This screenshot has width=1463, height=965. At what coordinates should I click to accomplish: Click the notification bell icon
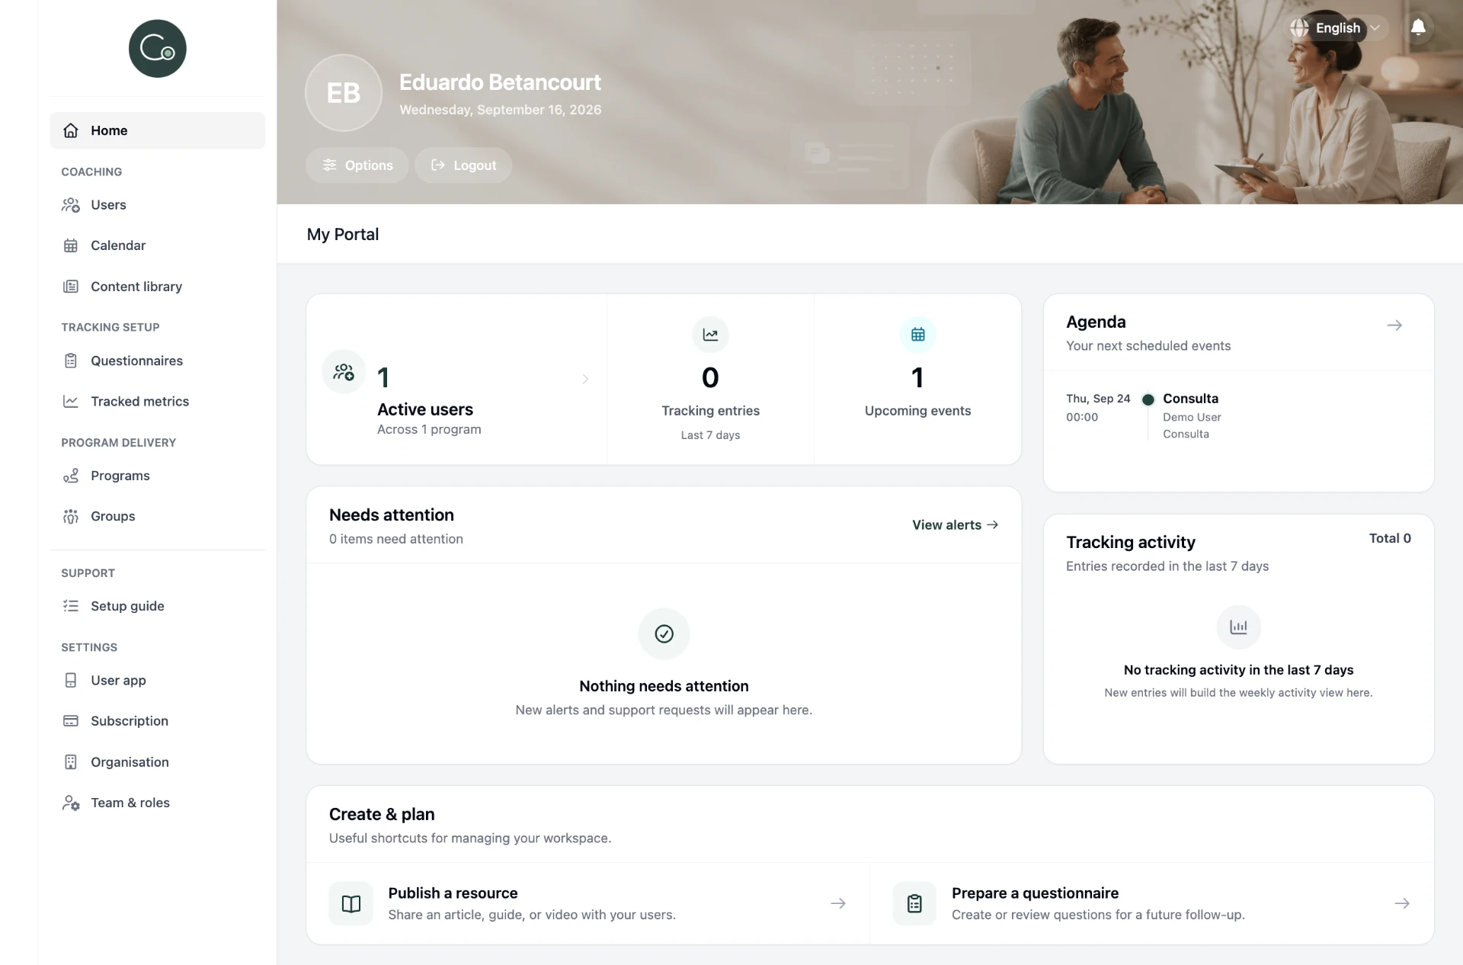(x=1417, y=27)
